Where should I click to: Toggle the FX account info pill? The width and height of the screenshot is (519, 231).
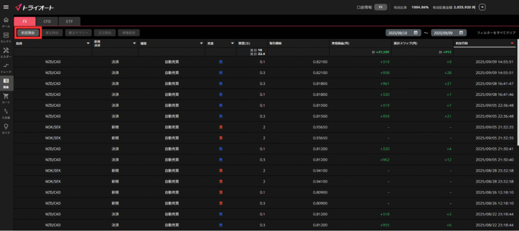click(381, 7)
